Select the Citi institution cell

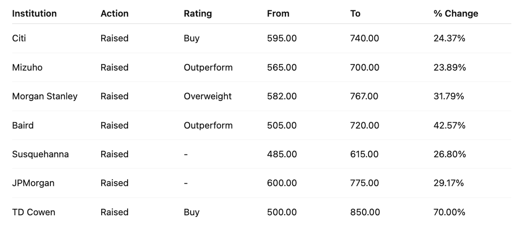[x=19, y=38]
